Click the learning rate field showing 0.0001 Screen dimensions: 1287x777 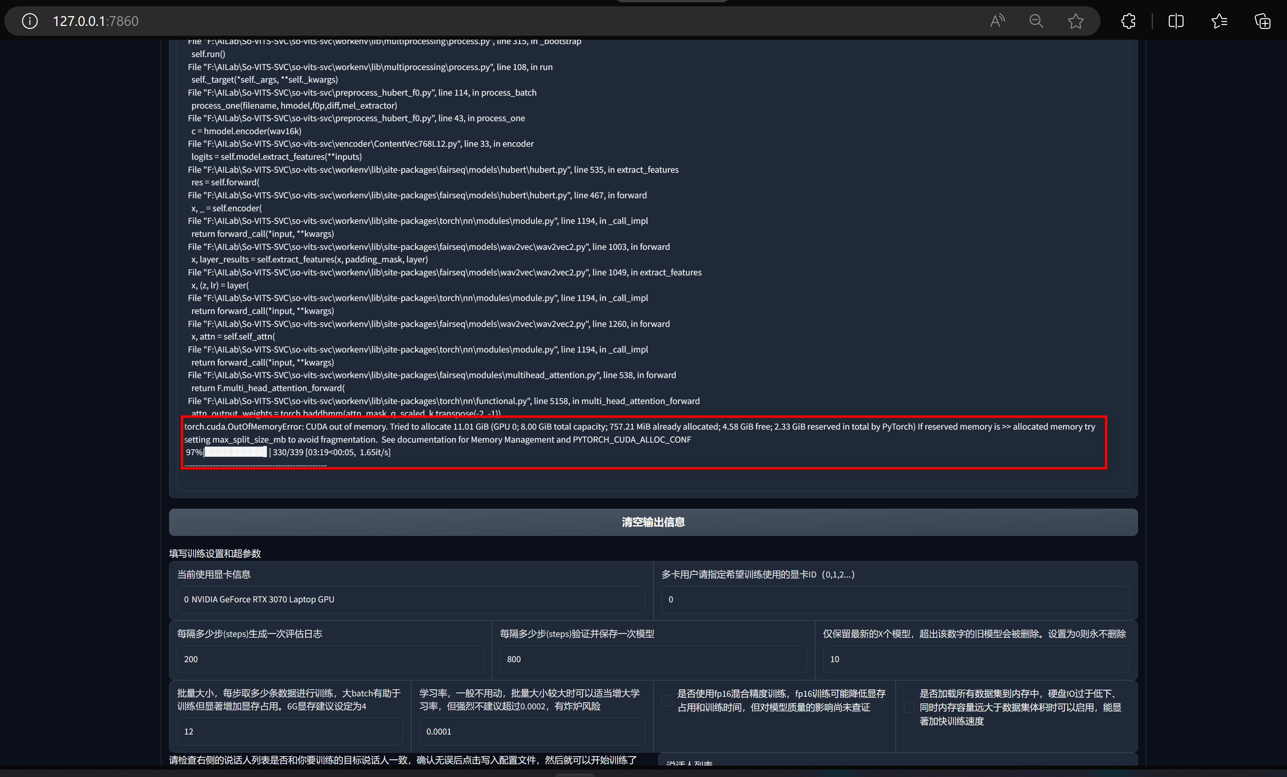pyautogui.click(x=532, y=731)
